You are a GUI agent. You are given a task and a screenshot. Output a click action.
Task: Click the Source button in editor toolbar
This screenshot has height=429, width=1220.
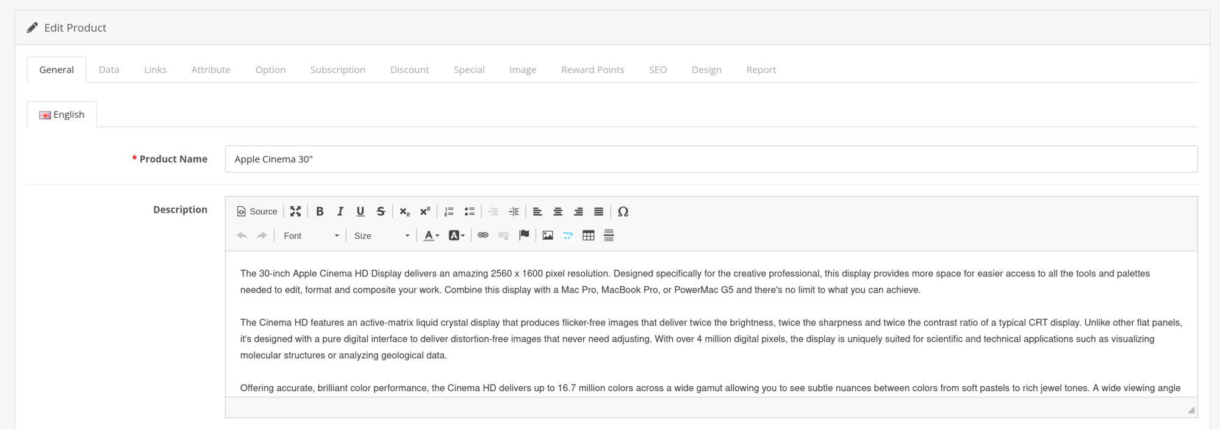click(x=257, y=211)
